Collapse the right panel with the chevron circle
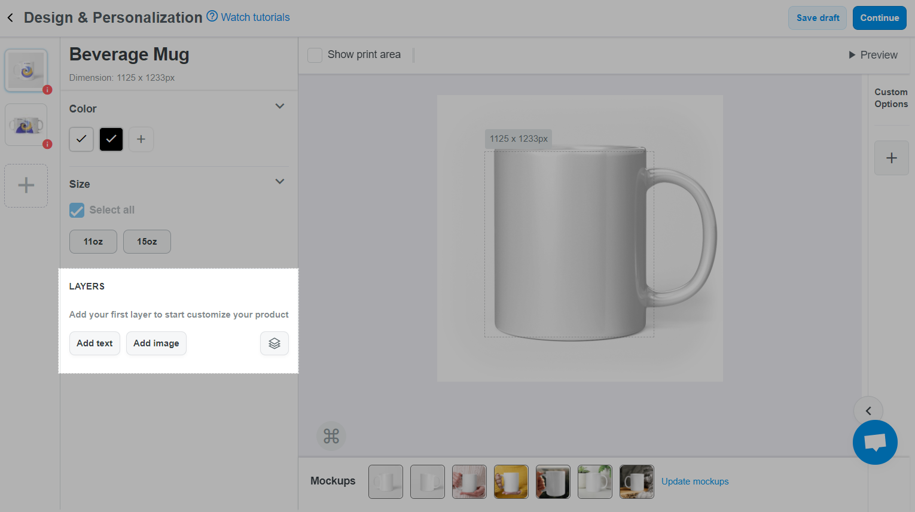Image resolution: width=915 pixels, height=512 pixels. coord(868,411)
